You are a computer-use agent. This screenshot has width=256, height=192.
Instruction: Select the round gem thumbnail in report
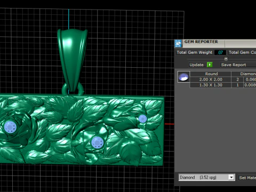[x=183, y=77]
